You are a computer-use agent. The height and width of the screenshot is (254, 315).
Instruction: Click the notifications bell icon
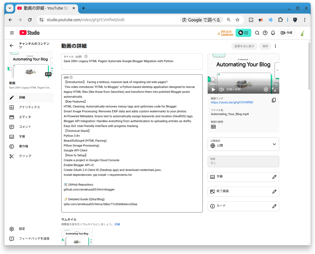click(273, 33)
